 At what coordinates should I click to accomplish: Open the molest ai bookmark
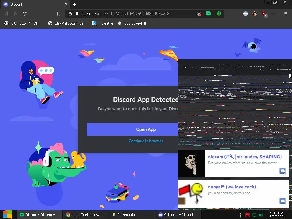[x=102, y=23]
